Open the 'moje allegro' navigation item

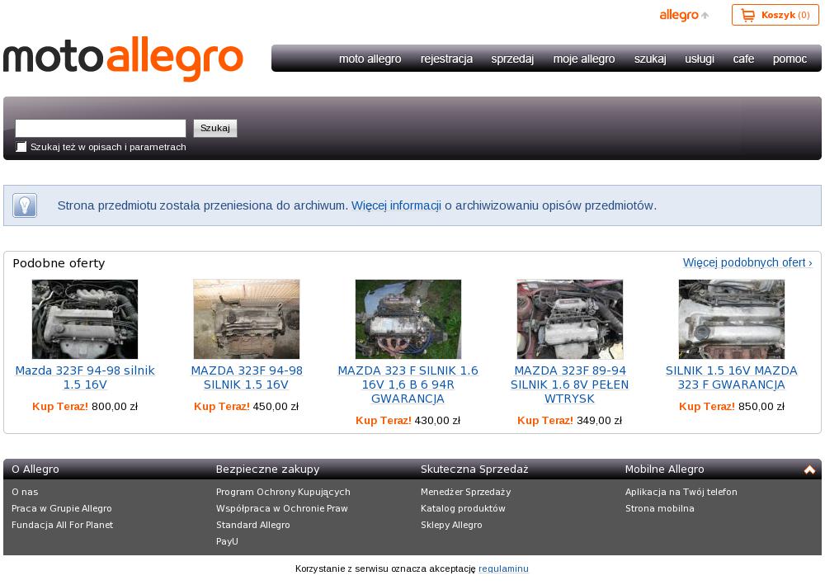click(x=584, y=59)
